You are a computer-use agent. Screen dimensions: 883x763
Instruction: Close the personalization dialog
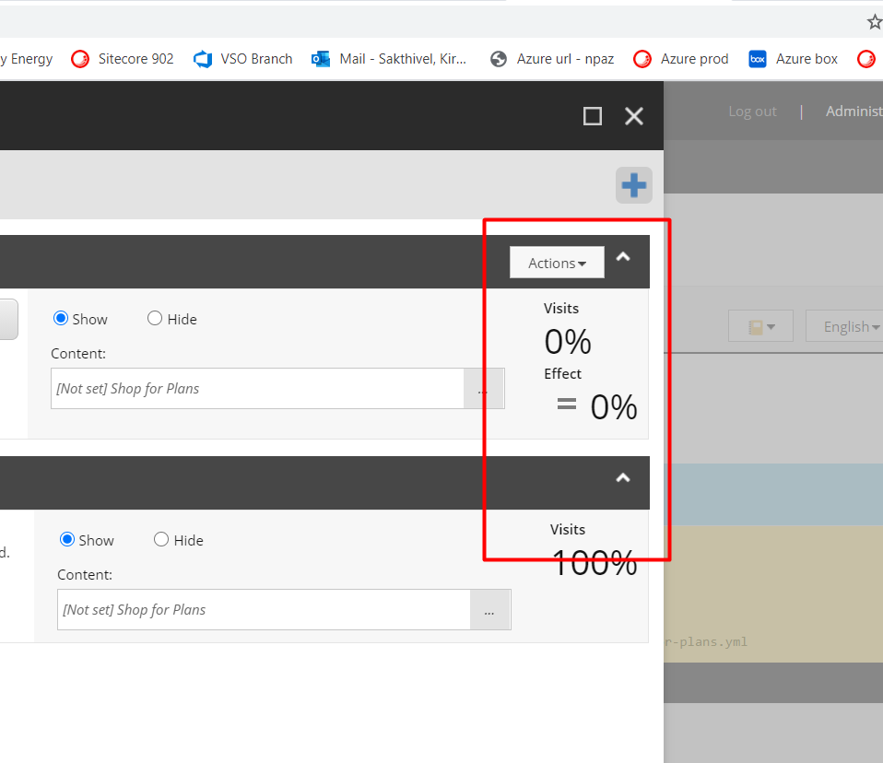coord(634,116)
